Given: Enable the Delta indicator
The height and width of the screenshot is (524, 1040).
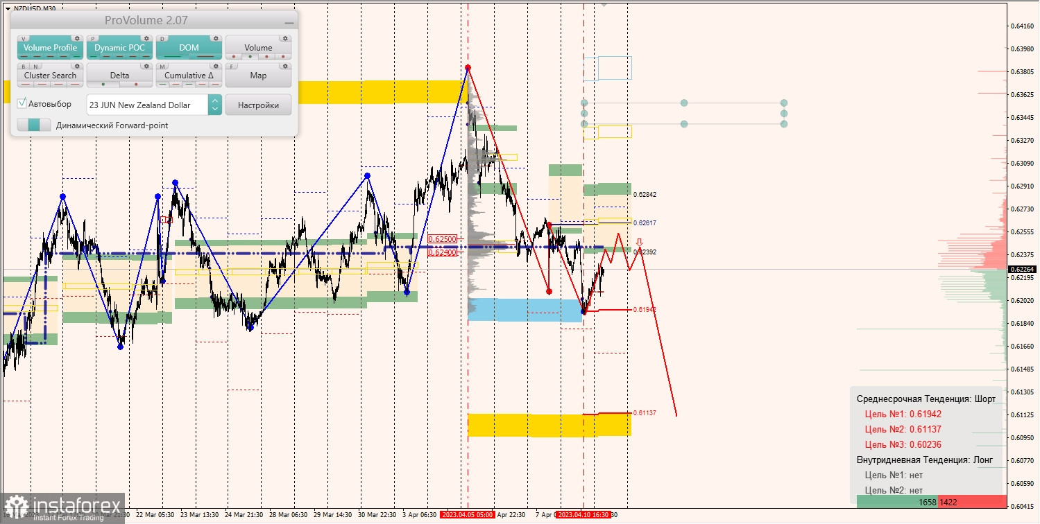Looking at the screenshot, I should [119, 75].
